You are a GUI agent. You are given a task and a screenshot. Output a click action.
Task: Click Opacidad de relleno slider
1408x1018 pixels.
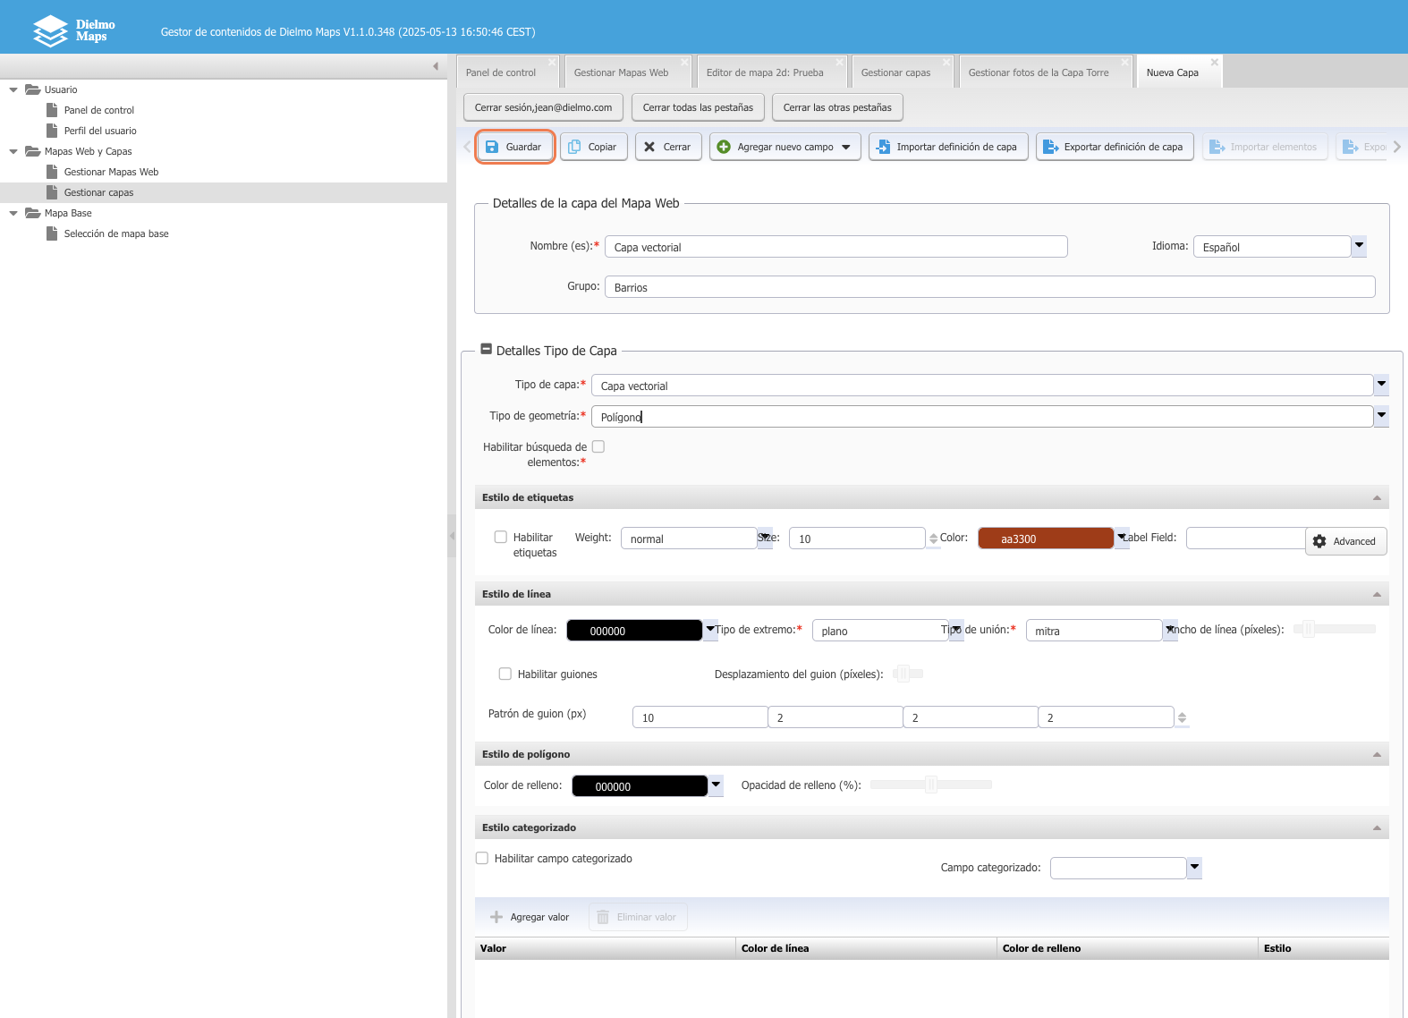[931, 785]
